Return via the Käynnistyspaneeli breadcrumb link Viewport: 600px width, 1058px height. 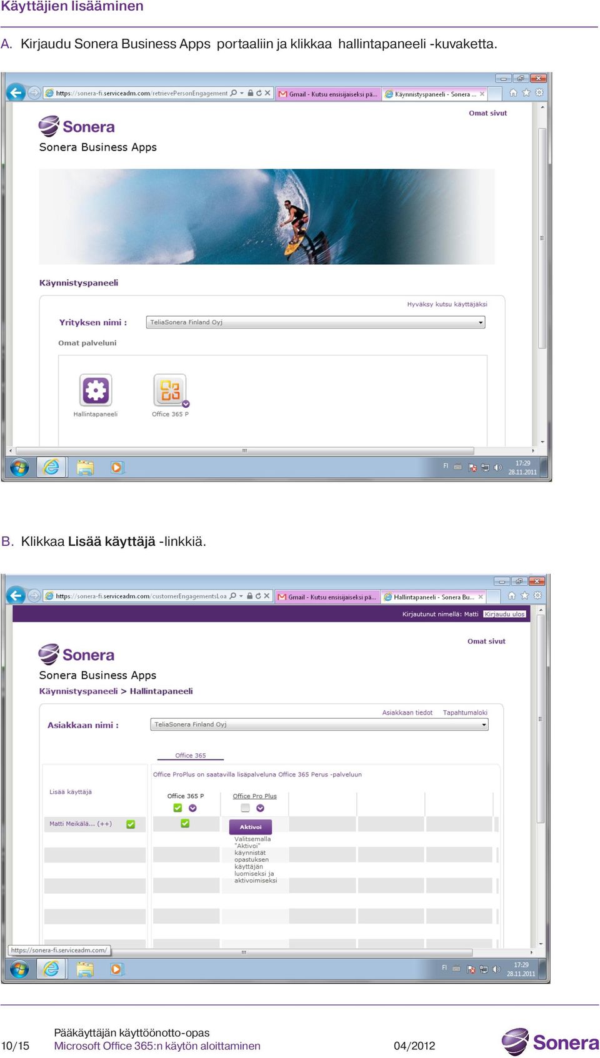pyautogui.click(x=78, y=691)
